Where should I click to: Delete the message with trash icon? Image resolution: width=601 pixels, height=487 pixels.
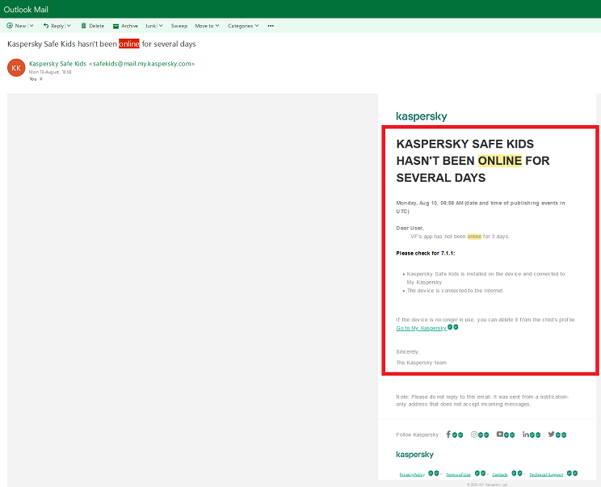click(92, 26)
